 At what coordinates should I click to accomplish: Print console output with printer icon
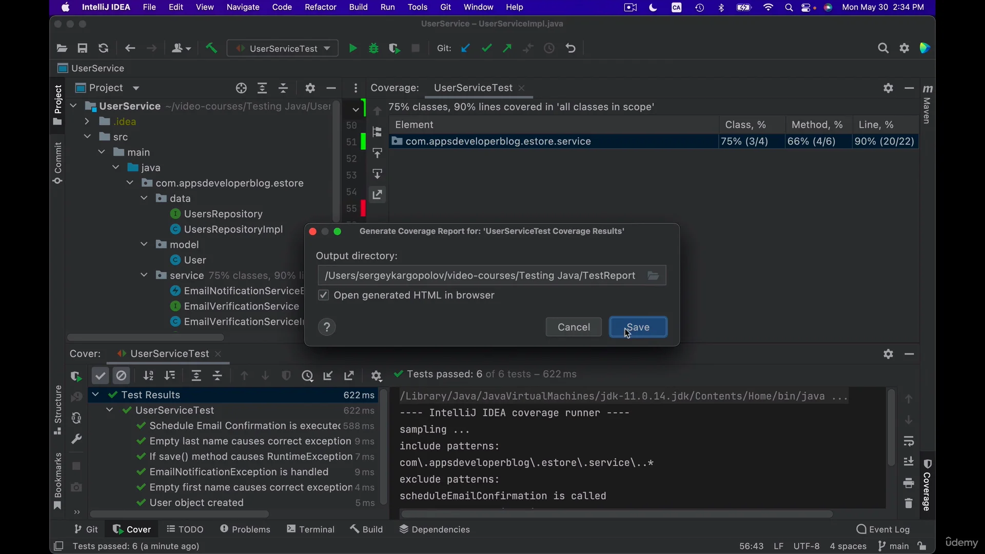pos(909,483)
